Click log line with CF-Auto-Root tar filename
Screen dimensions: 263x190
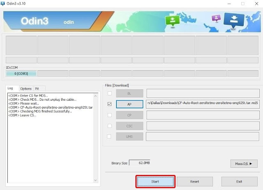(x=50, y=107)
